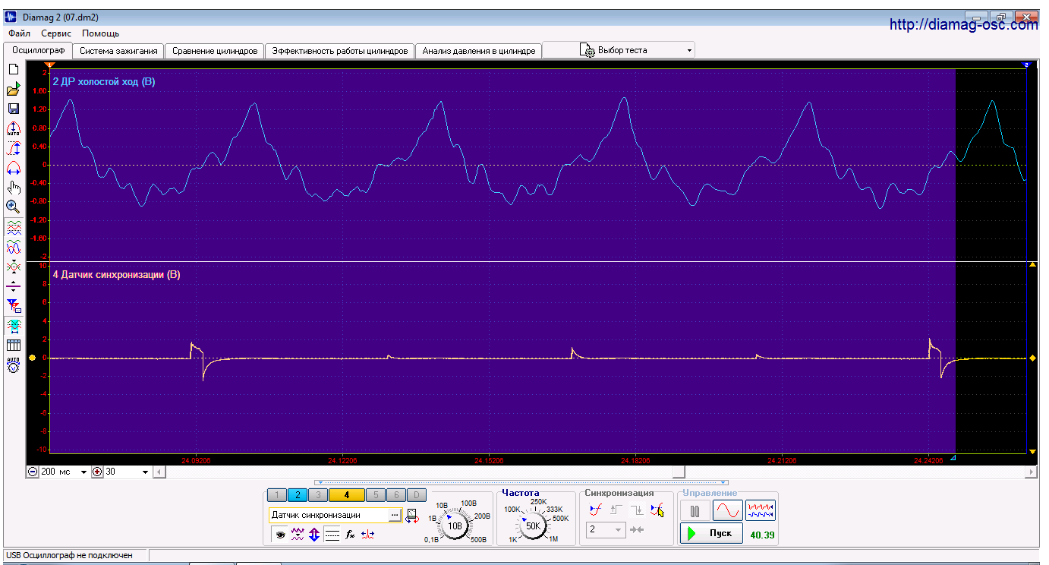Expand the sync channel dropdown showing 2
Viewport: 1049px width, 565px height.
pyautogui.click(x=606, y=529)
